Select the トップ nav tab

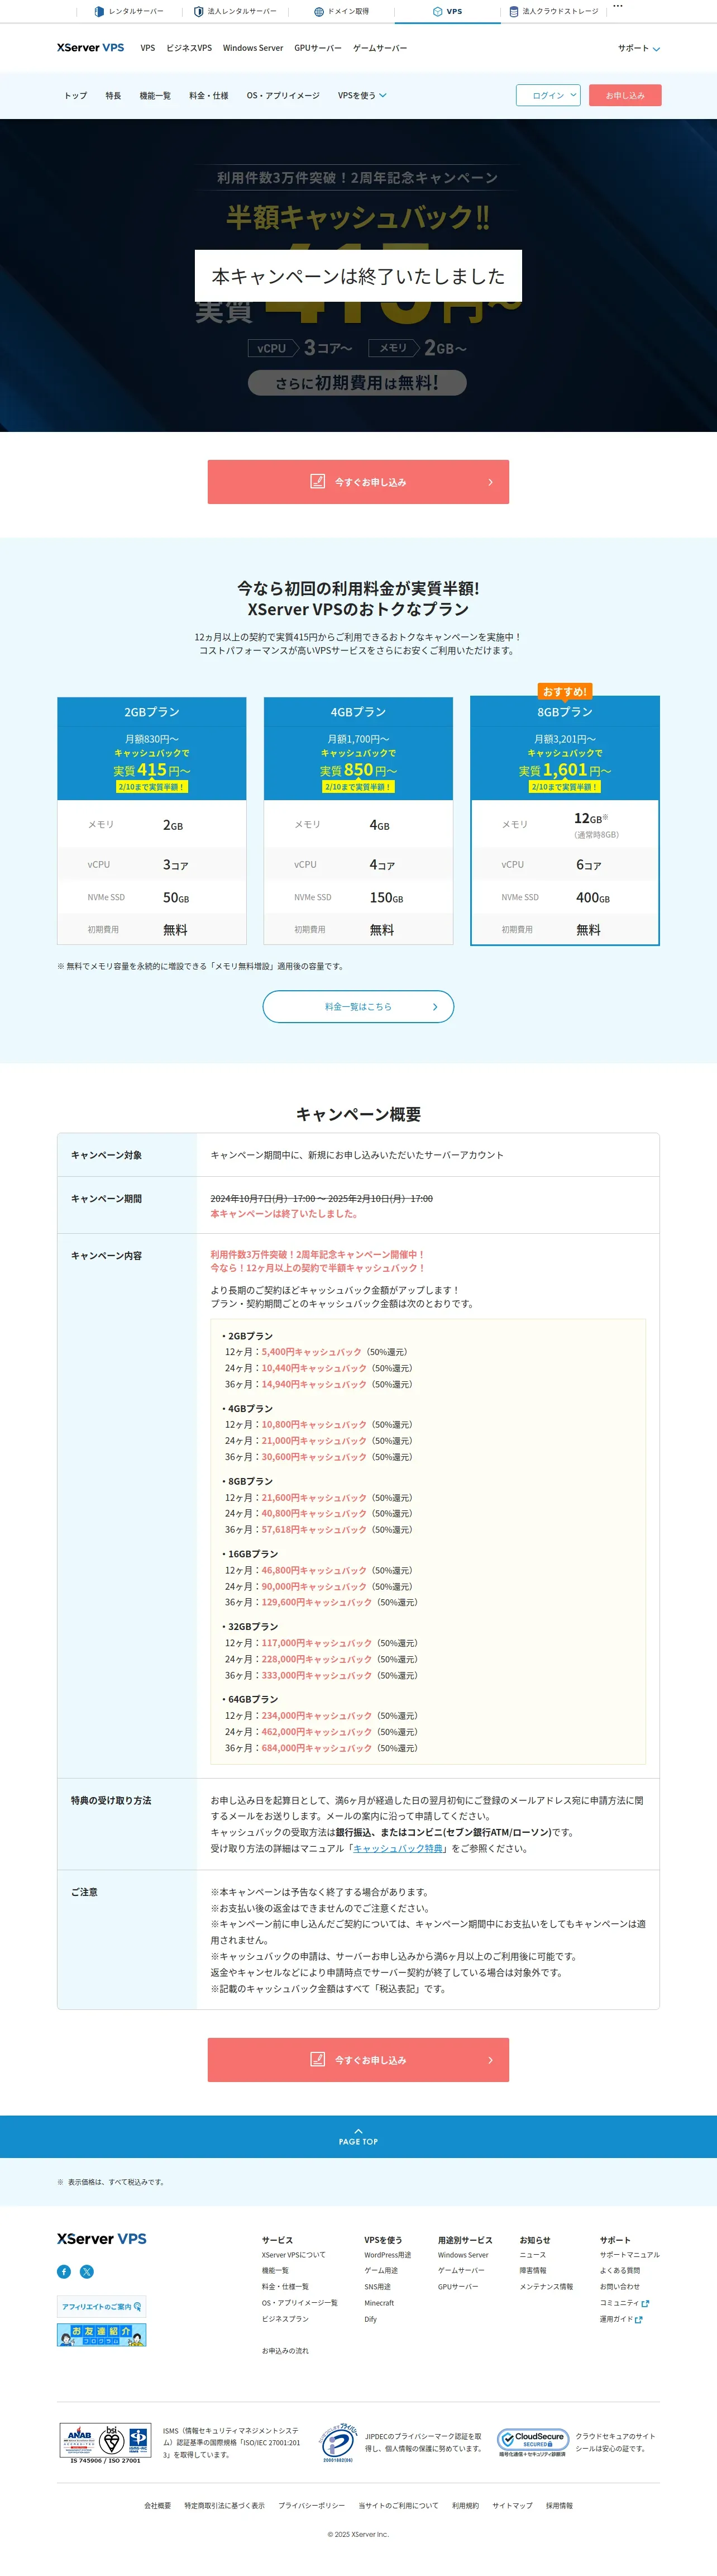76,96
